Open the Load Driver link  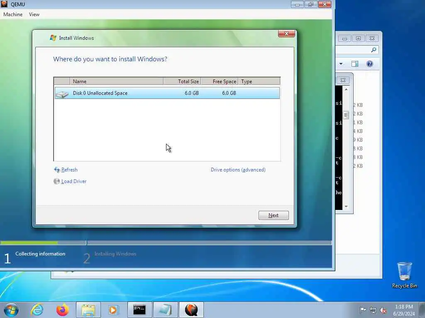[x=74, y=181]
